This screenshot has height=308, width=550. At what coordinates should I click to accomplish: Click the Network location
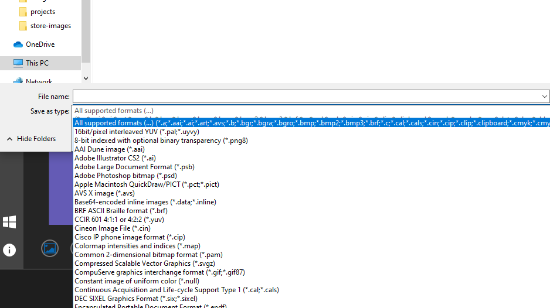coord(39,81)
